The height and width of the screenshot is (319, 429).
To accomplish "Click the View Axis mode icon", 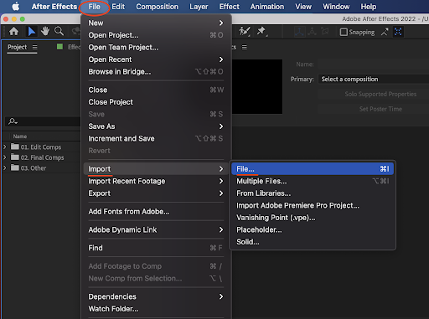I will (324, 32).
